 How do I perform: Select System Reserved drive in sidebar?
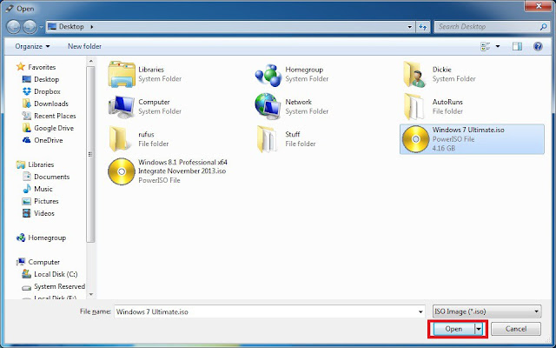pos(53,286)
